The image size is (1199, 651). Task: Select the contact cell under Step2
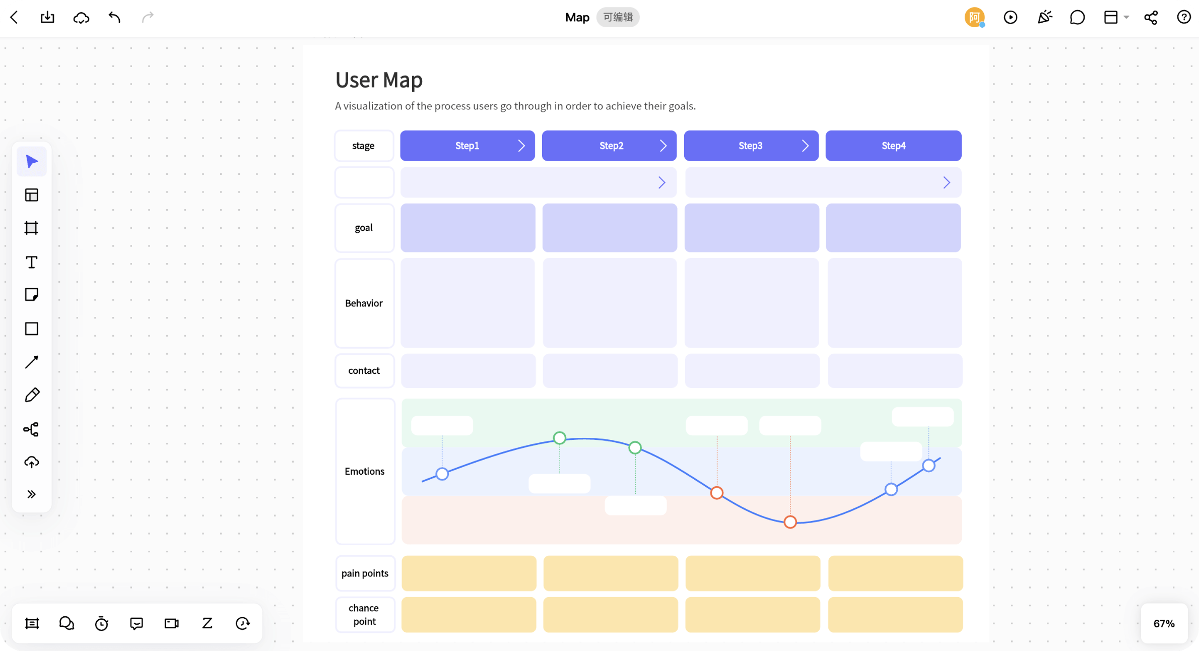[610, 370]
